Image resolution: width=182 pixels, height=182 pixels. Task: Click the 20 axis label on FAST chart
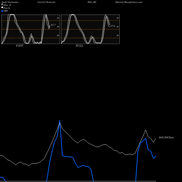point(58,35)
